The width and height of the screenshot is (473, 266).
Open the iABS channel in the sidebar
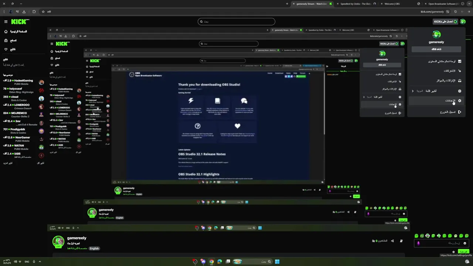[x=23, y=155]
